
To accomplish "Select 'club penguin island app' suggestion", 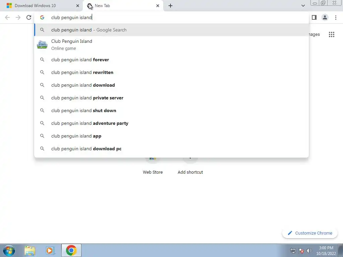I will (171, 136).
